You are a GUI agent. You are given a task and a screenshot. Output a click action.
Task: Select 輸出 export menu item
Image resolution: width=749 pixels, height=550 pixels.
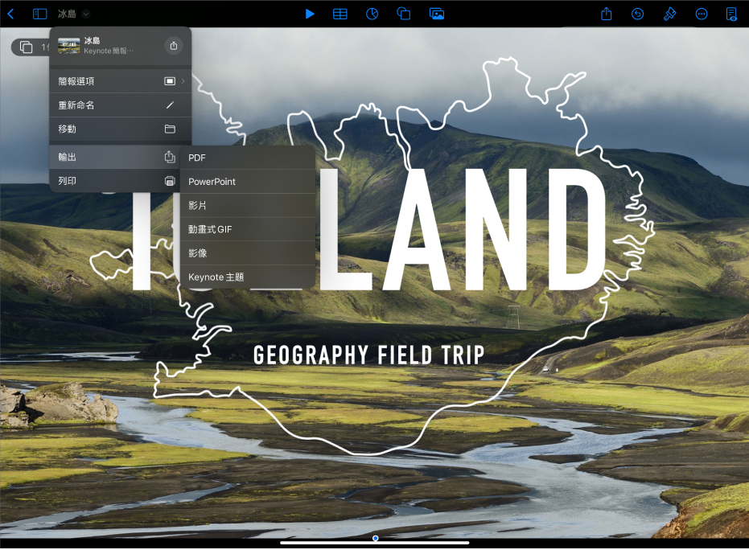(x=114, y=157)
